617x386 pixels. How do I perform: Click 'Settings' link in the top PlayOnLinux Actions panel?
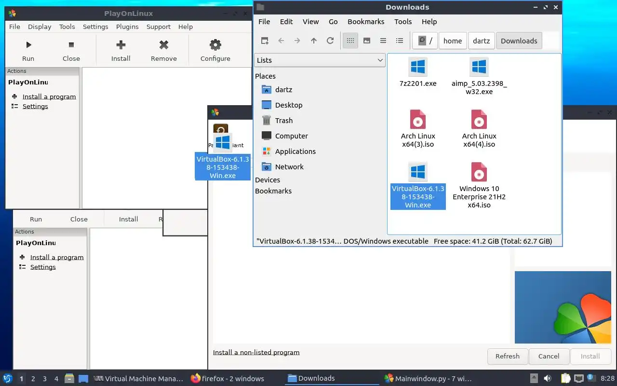pos(35,106)
